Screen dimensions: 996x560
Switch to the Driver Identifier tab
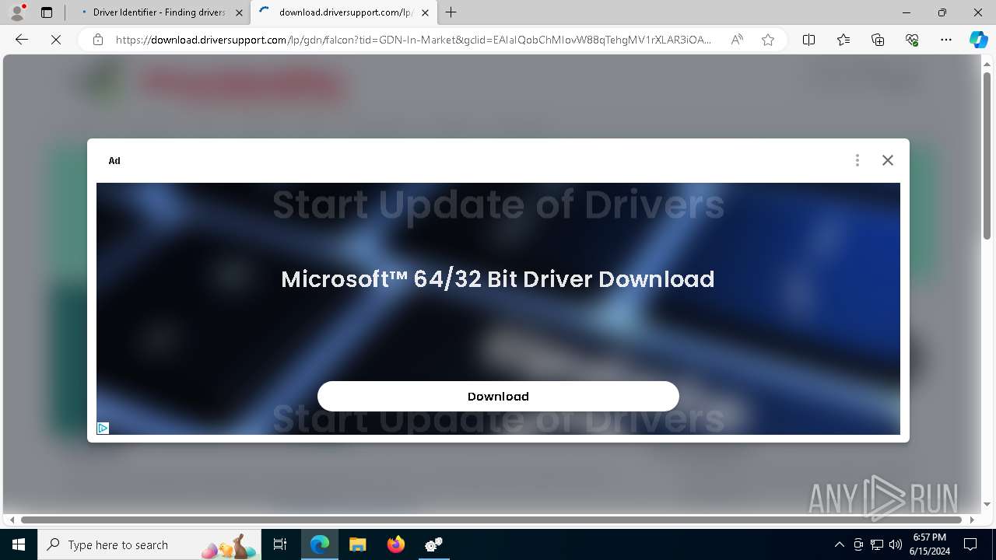pyautogui.click(x=158, y=12)
